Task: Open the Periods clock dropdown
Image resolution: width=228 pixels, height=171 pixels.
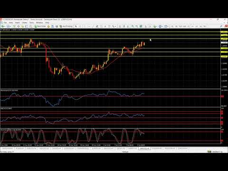Action: [x=161, y=26]
